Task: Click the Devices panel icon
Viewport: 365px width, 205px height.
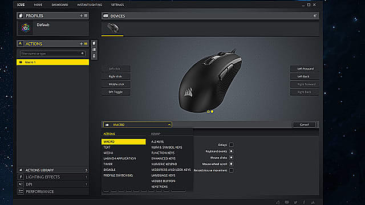Action: (106, 16)
